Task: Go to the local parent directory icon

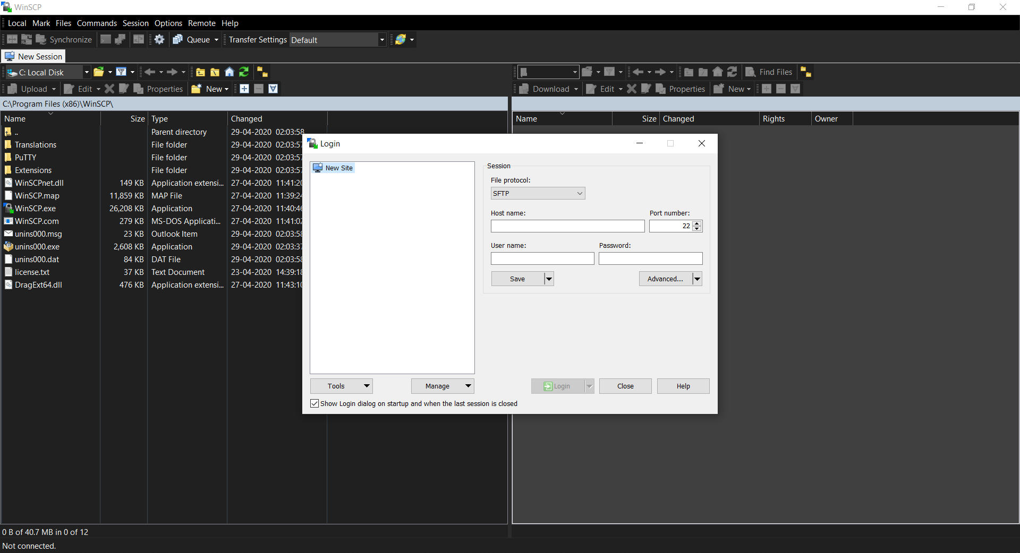Action: click(200, 72)
